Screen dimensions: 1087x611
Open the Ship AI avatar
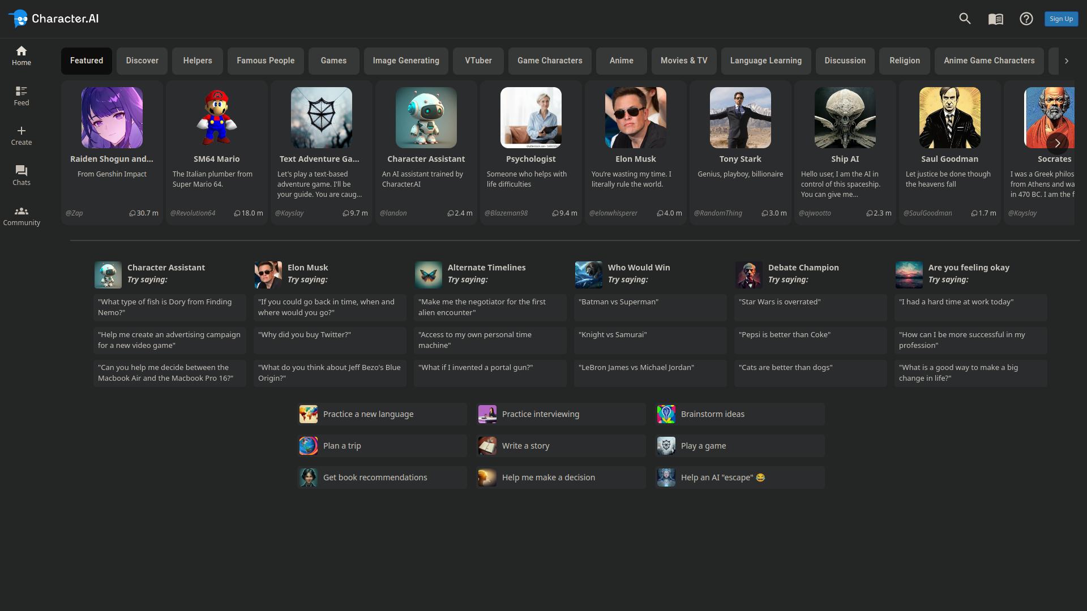pyautogui.click(x=845, y=118)
